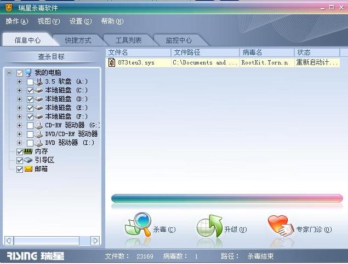
Task: Click the envelope icon for 邮箱
Action: click(x=28, y=169)
